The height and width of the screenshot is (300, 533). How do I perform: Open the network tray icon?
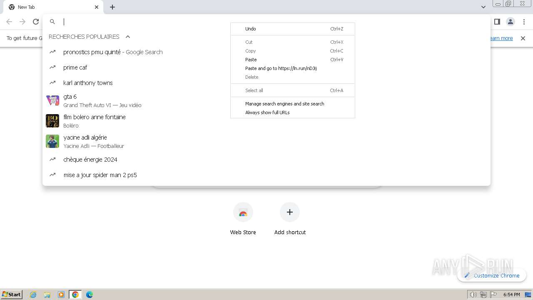pyautogui.click(x=483, y=295)
